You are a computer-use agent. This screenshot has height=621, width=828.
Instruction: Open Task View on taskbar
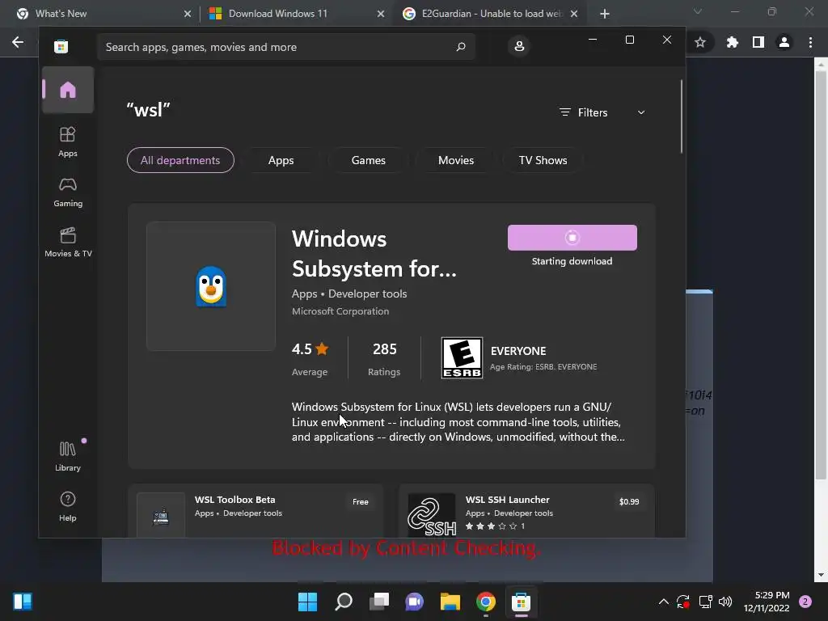coord(379,602)
